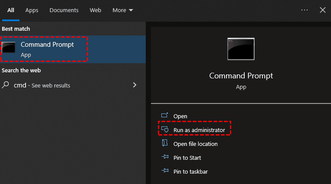Screen dimensions: 331x184
Task: Select the All results tab
Action: pos(11,10)
